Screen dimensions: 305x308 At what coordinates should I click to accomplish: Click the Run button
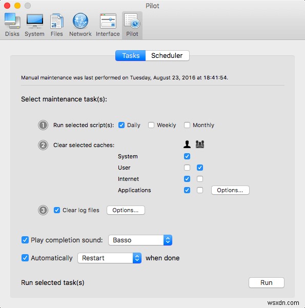(x=267, y=283)
